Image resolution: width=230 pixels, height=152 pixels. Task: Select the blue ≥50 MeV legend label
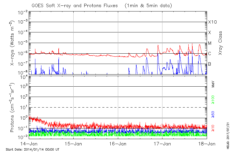pos(213,114)
